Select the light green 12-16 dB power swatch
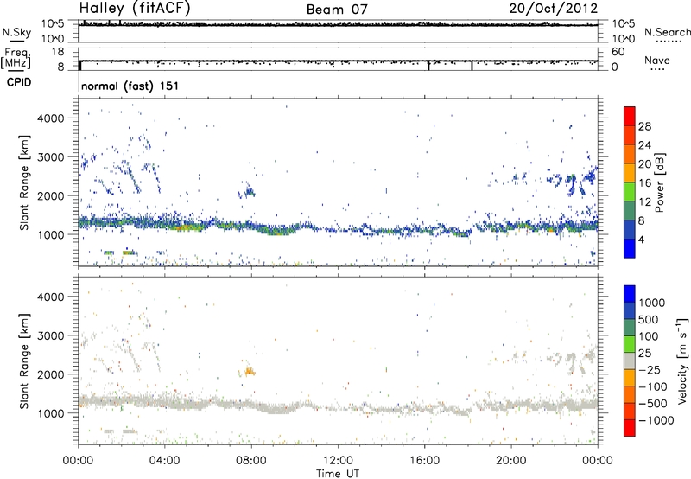Screen dimensions: 691x479 click(630, 192)
